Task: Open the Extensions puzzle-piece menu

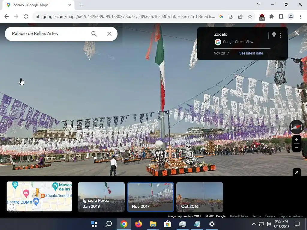Action: (x=272, y=17)
